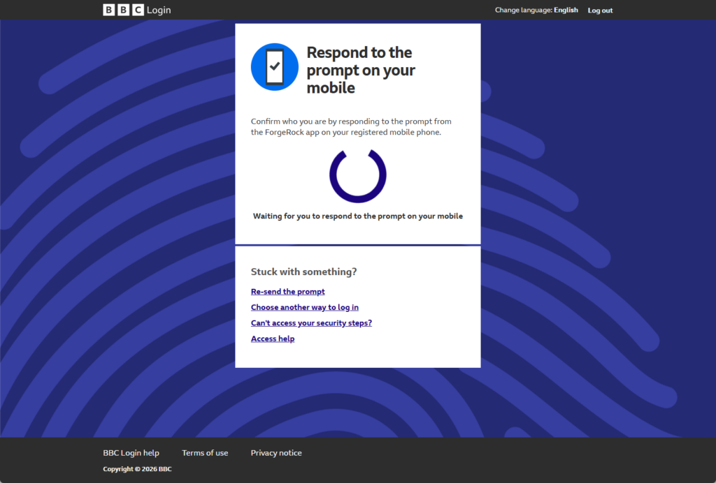This screenshot has width=716, height=483.
Task: View the Privacy notice footer link
Action: (x=276, y=453)
